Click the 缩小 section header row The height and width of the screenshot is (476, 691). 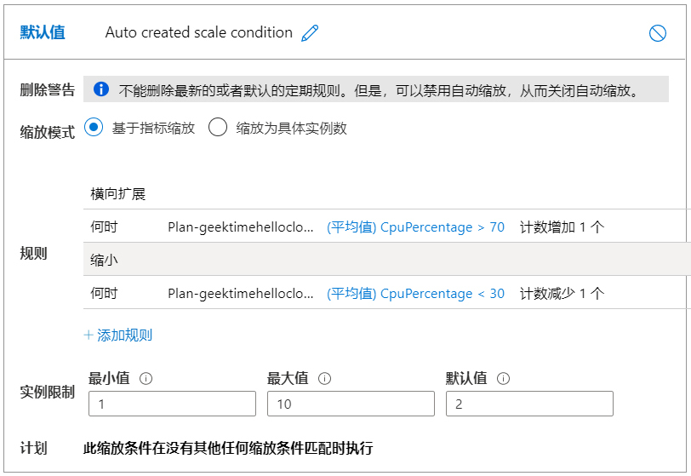coord(105,260)
